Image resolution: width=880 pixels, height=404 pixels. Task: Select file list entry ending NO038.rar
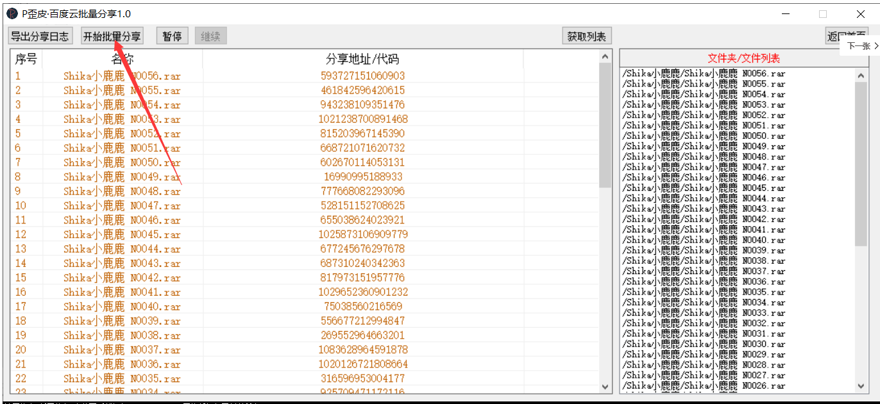pyautogui.click(x=704, y=261)
